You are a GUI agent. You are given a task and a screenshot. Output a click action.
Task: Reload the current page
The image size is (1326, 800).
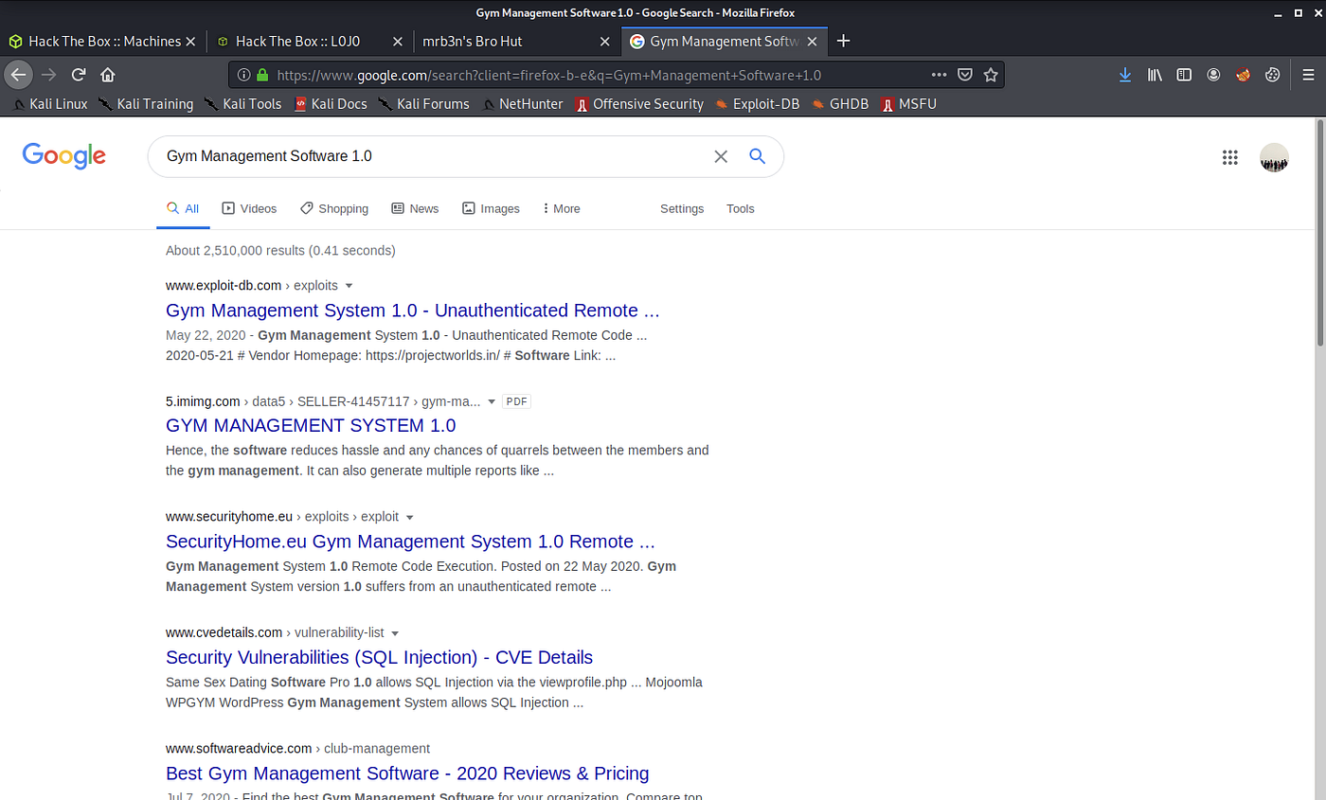point(79,74)
